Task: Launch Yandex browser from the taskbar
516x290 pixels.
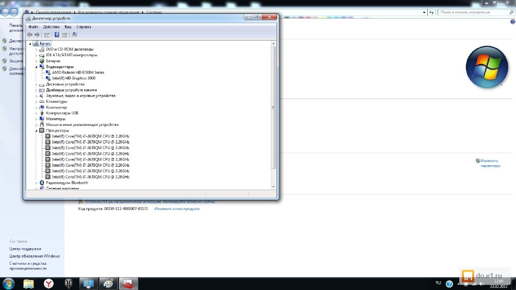Action: click(49, 283)
